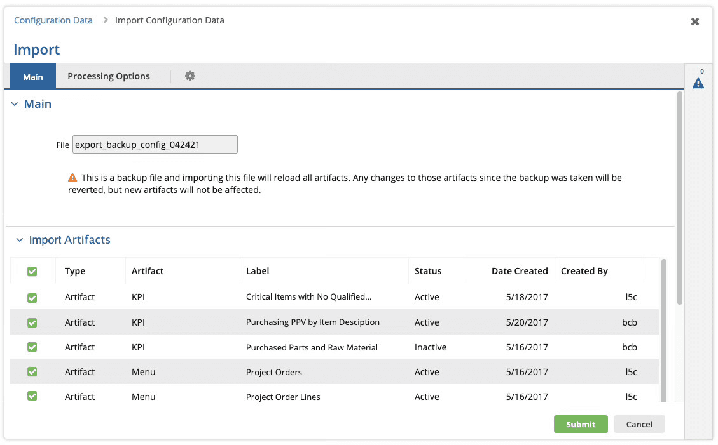The width and height of the screenshot is (718, 445).
Task: Collapse the Import Artifacts section chevron
Action: (x=19, y=240)
